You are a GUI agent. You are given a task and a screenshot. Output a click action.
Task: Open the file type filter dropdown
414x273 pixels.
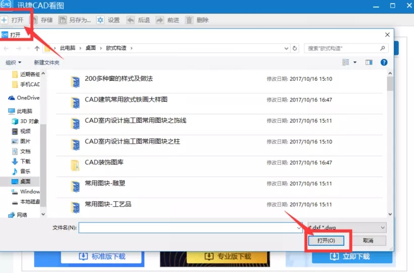click(347, 228)
